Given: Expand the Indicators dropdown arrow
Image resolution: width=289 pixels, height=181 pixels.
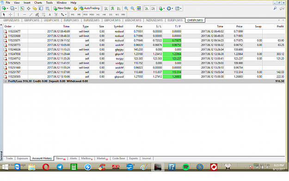Looking at the screenshot, I should (x=164, y=8).
